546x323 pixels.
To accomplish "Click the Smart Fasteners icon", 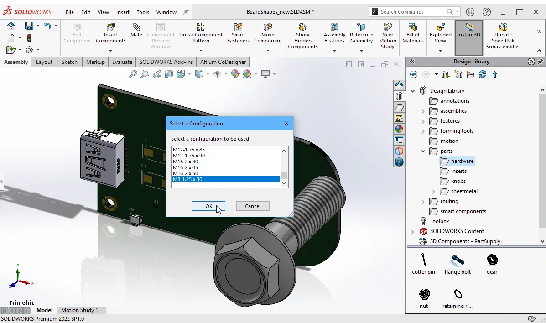I will [238, 28].
